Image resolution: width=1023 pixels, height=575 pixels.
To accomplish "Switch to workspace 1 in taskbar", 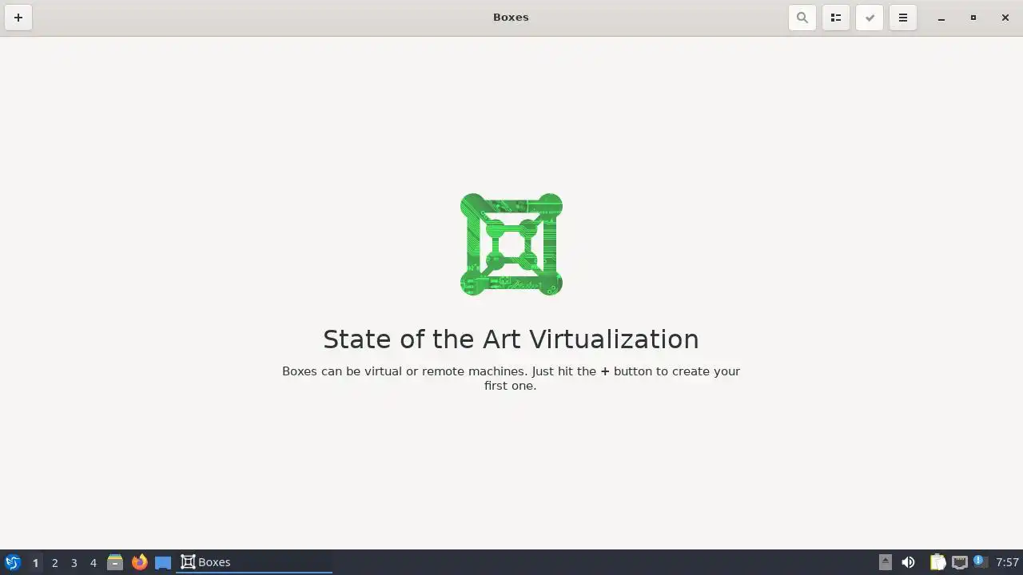I will click(x=35, y=563).
